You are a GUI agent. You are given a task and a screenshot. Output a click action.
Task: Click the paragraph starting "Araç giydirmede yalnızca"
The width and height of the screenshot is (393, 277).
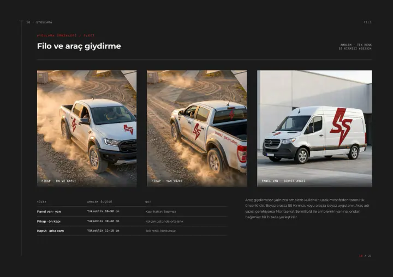tap(307, 208)
